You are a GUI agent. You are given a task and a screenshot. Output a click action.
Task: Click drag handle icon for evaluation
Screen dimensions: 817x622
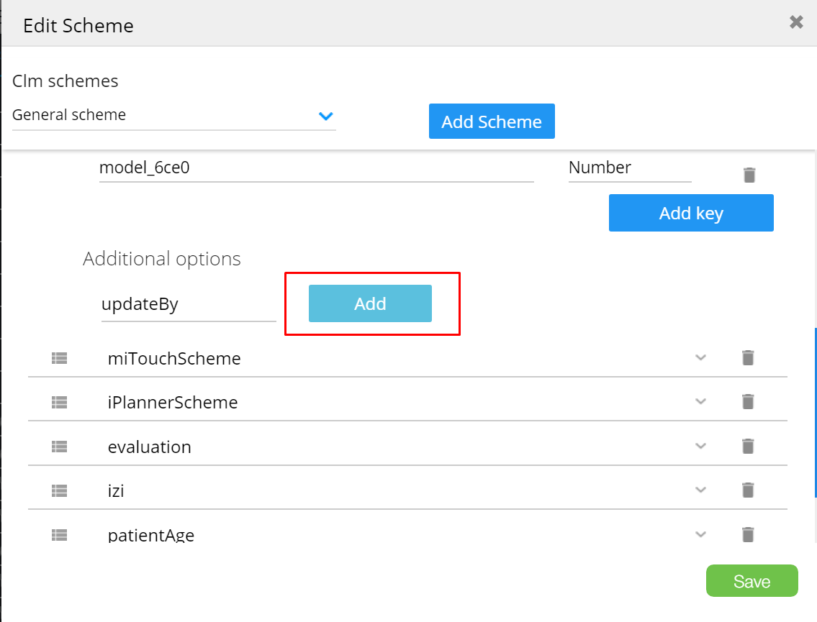tap(59, 447)
